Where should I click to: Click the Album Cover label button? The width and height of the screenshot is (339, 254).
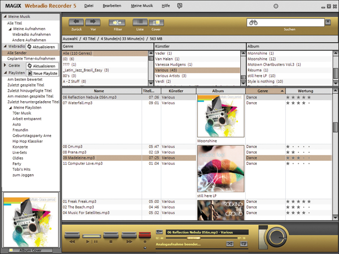pos(30,251)
